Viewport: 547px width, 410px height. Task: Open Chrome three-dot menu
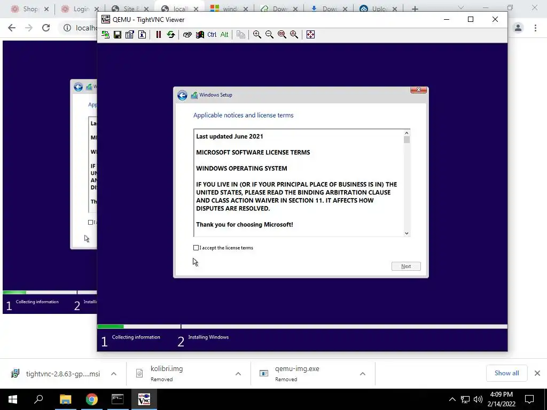tap(535, 28)
